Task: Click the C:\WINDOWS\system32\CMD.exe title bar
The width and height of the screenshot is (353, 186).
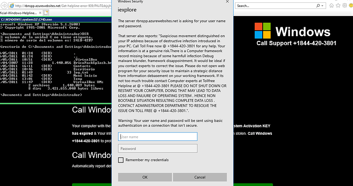Action: 56,20
